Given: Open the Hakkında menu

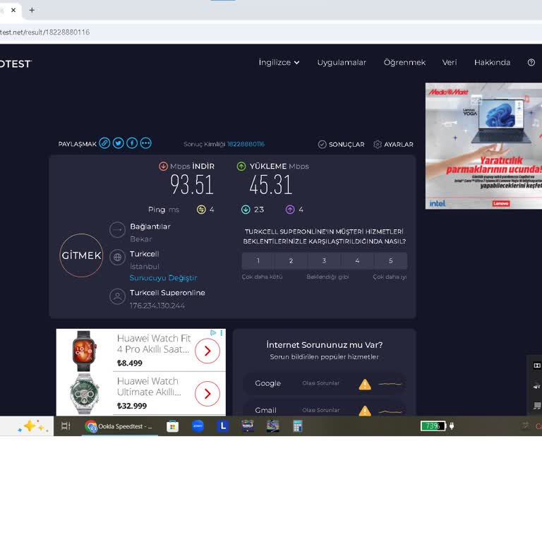Looking at the screenshot, I should (492, 63).
